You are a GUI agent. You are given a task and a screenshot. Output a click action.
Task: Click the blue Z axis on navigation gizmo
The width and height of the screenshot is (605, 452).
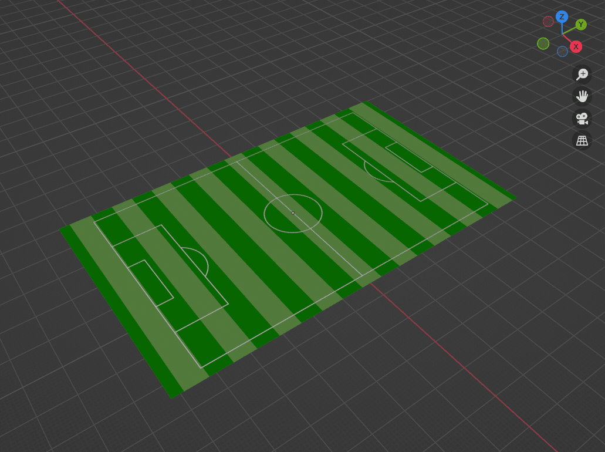pyautogui.click(x=562, y=16)
